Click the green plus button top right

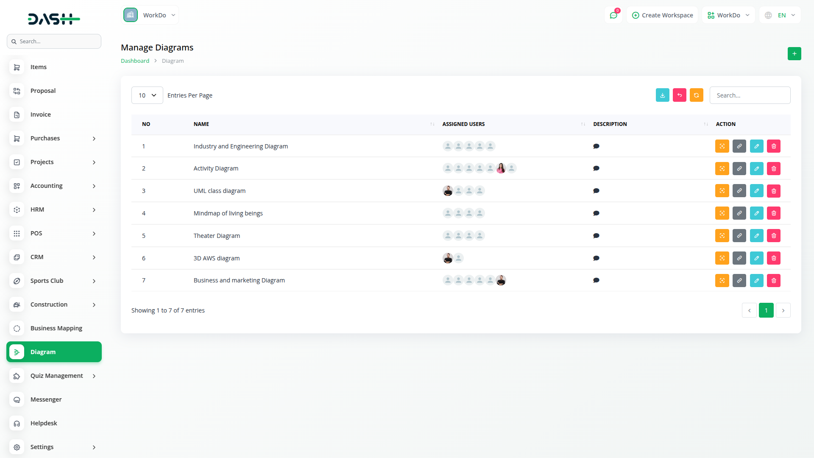coord(794,54)
